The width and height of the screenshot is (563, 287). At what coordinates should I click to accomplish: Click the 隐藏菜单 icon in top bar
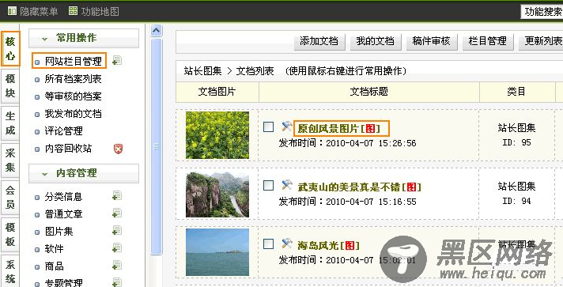pyautogui.click(x=12, y=11)
